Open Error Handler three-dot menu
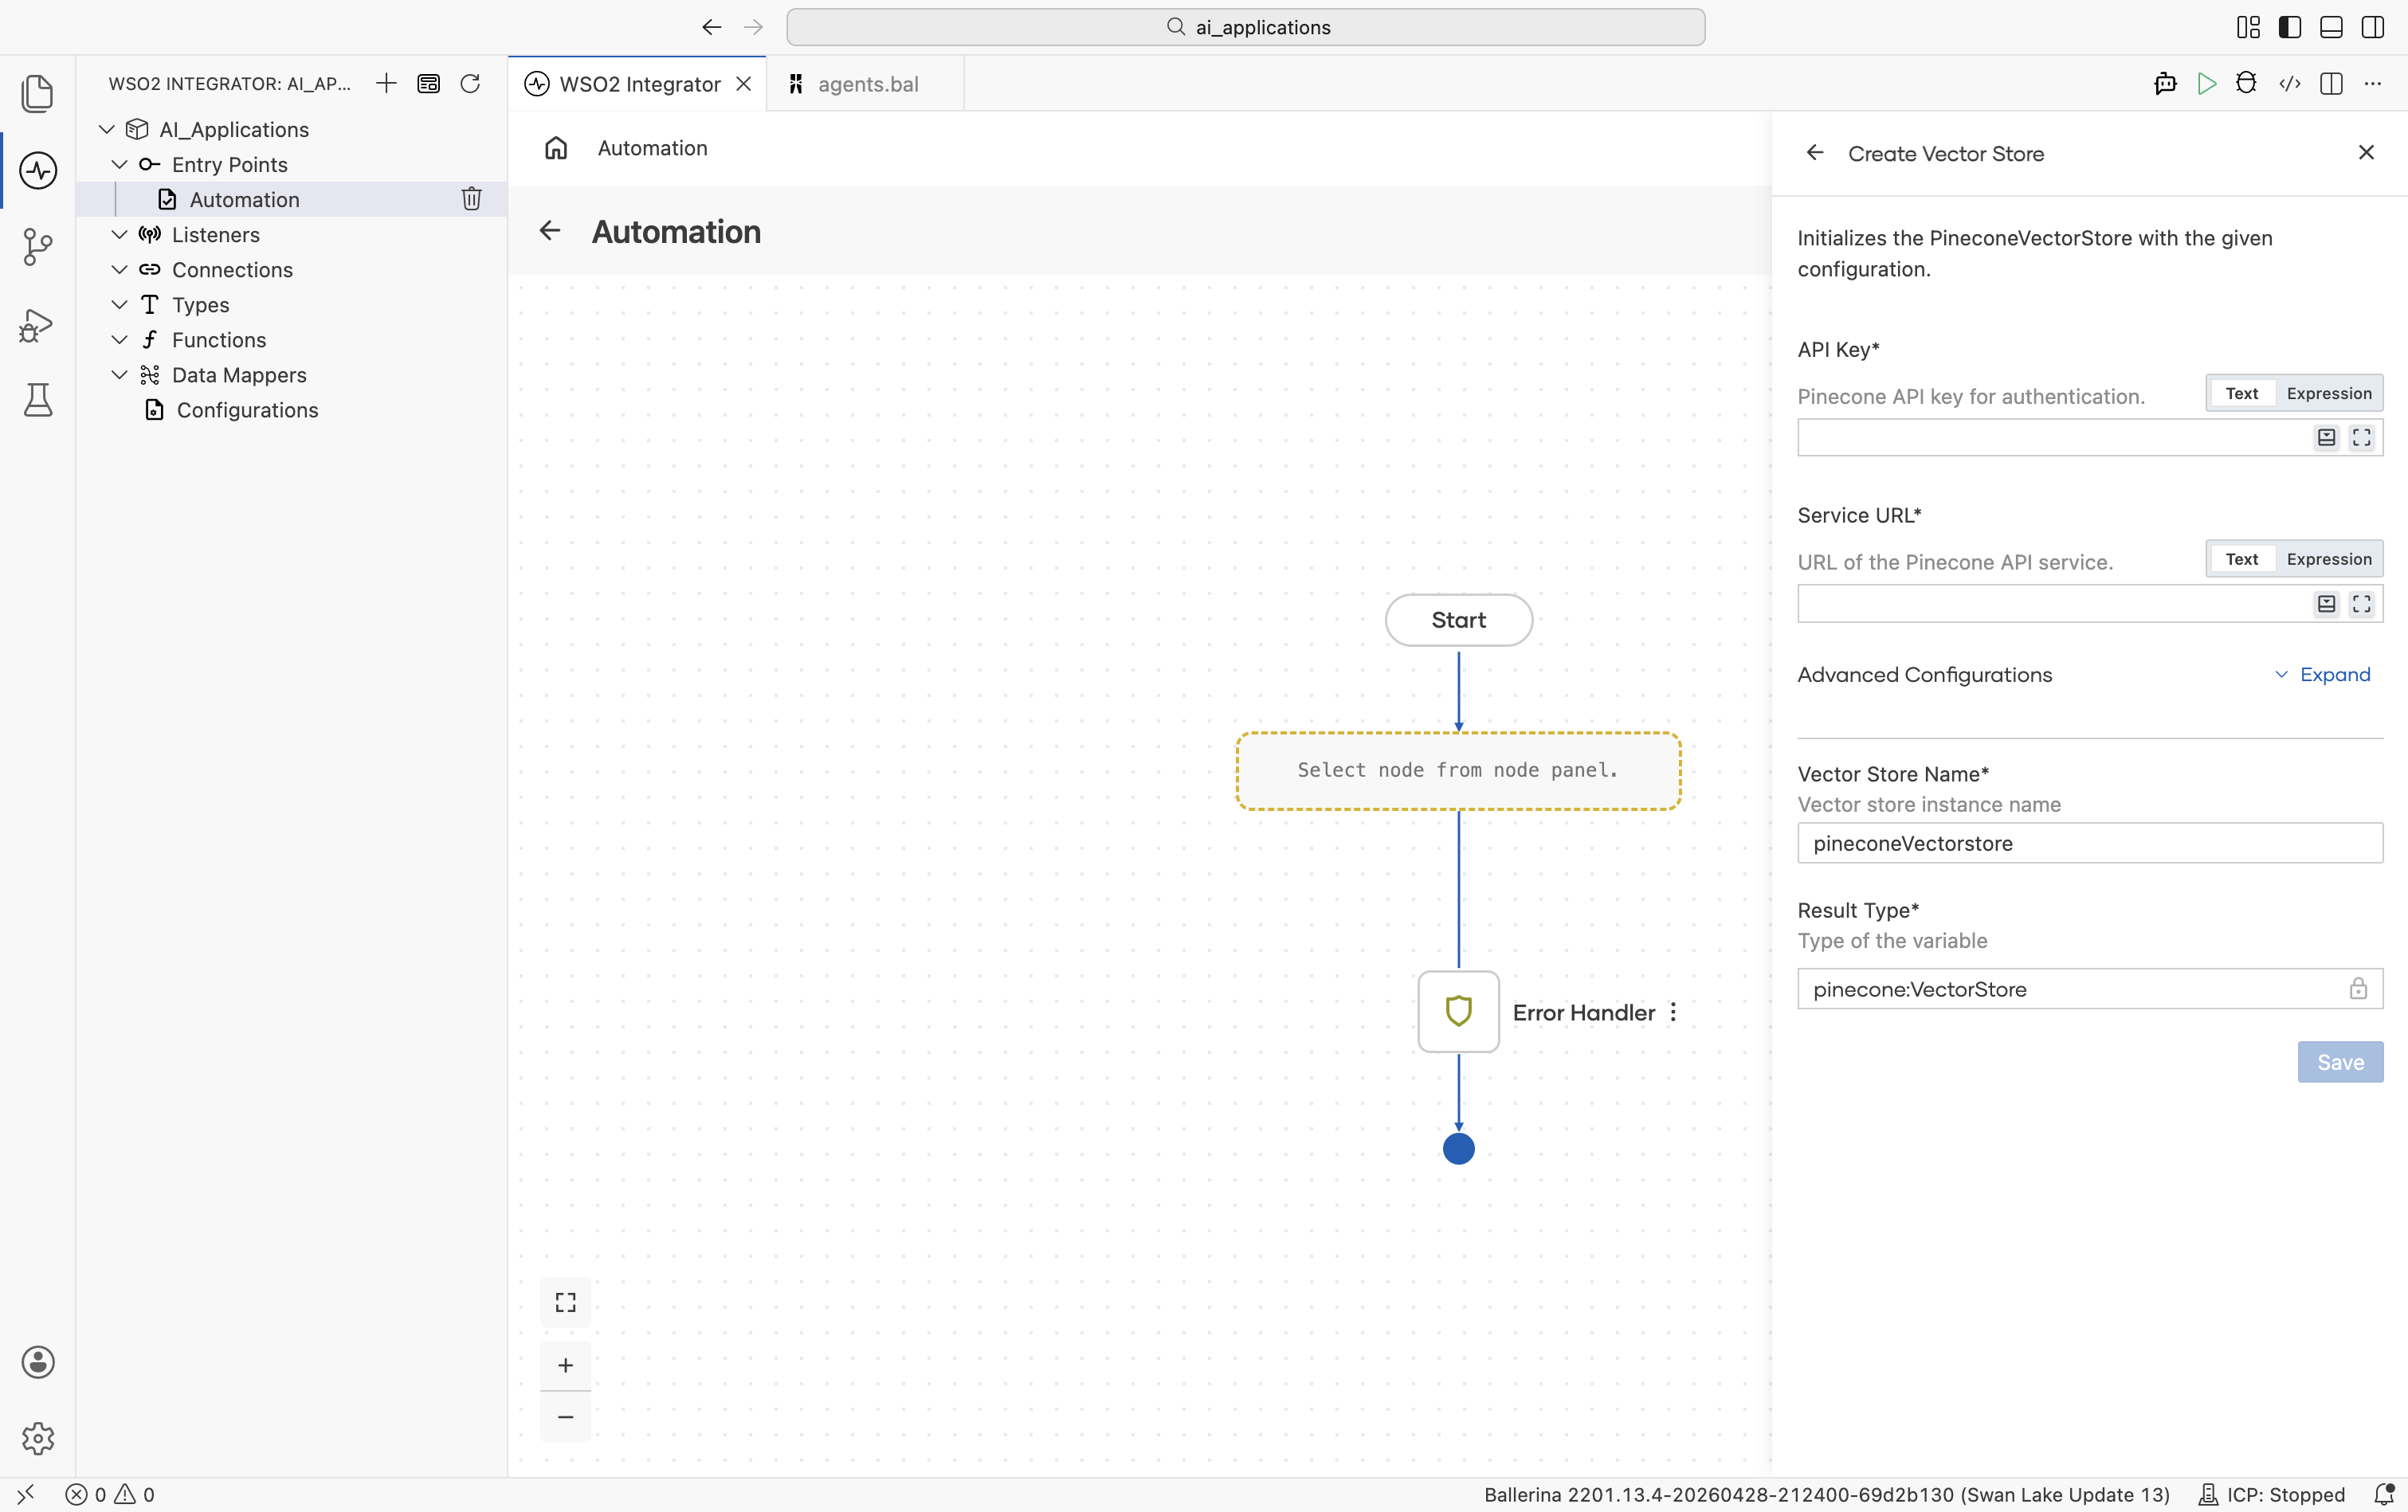Image resolution: width=2408 pixels, height=1512 pixels. (1673, 1012)
